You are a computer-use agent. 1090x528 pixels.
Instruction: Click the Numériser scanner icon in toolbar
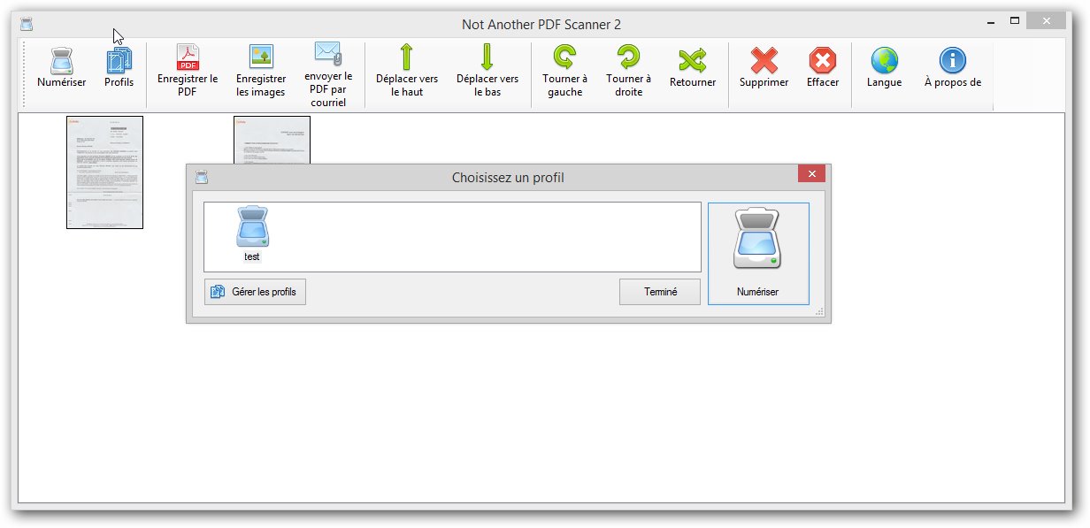pyautogui.click(x=61, y=62)
